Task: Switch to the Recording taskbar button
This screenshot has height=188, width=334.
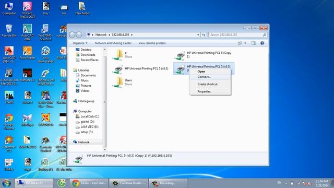Action: [x=168, y=183]
